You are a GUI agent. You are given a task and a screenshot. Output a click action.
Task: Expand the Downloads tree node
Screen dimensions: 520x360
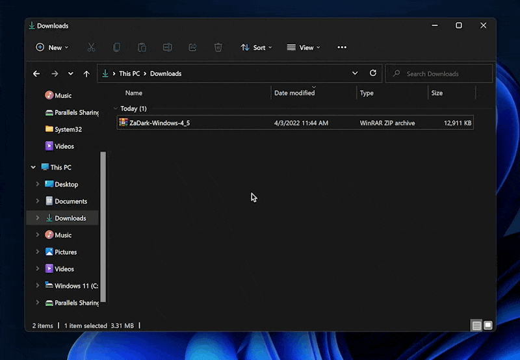pos(38,218)
